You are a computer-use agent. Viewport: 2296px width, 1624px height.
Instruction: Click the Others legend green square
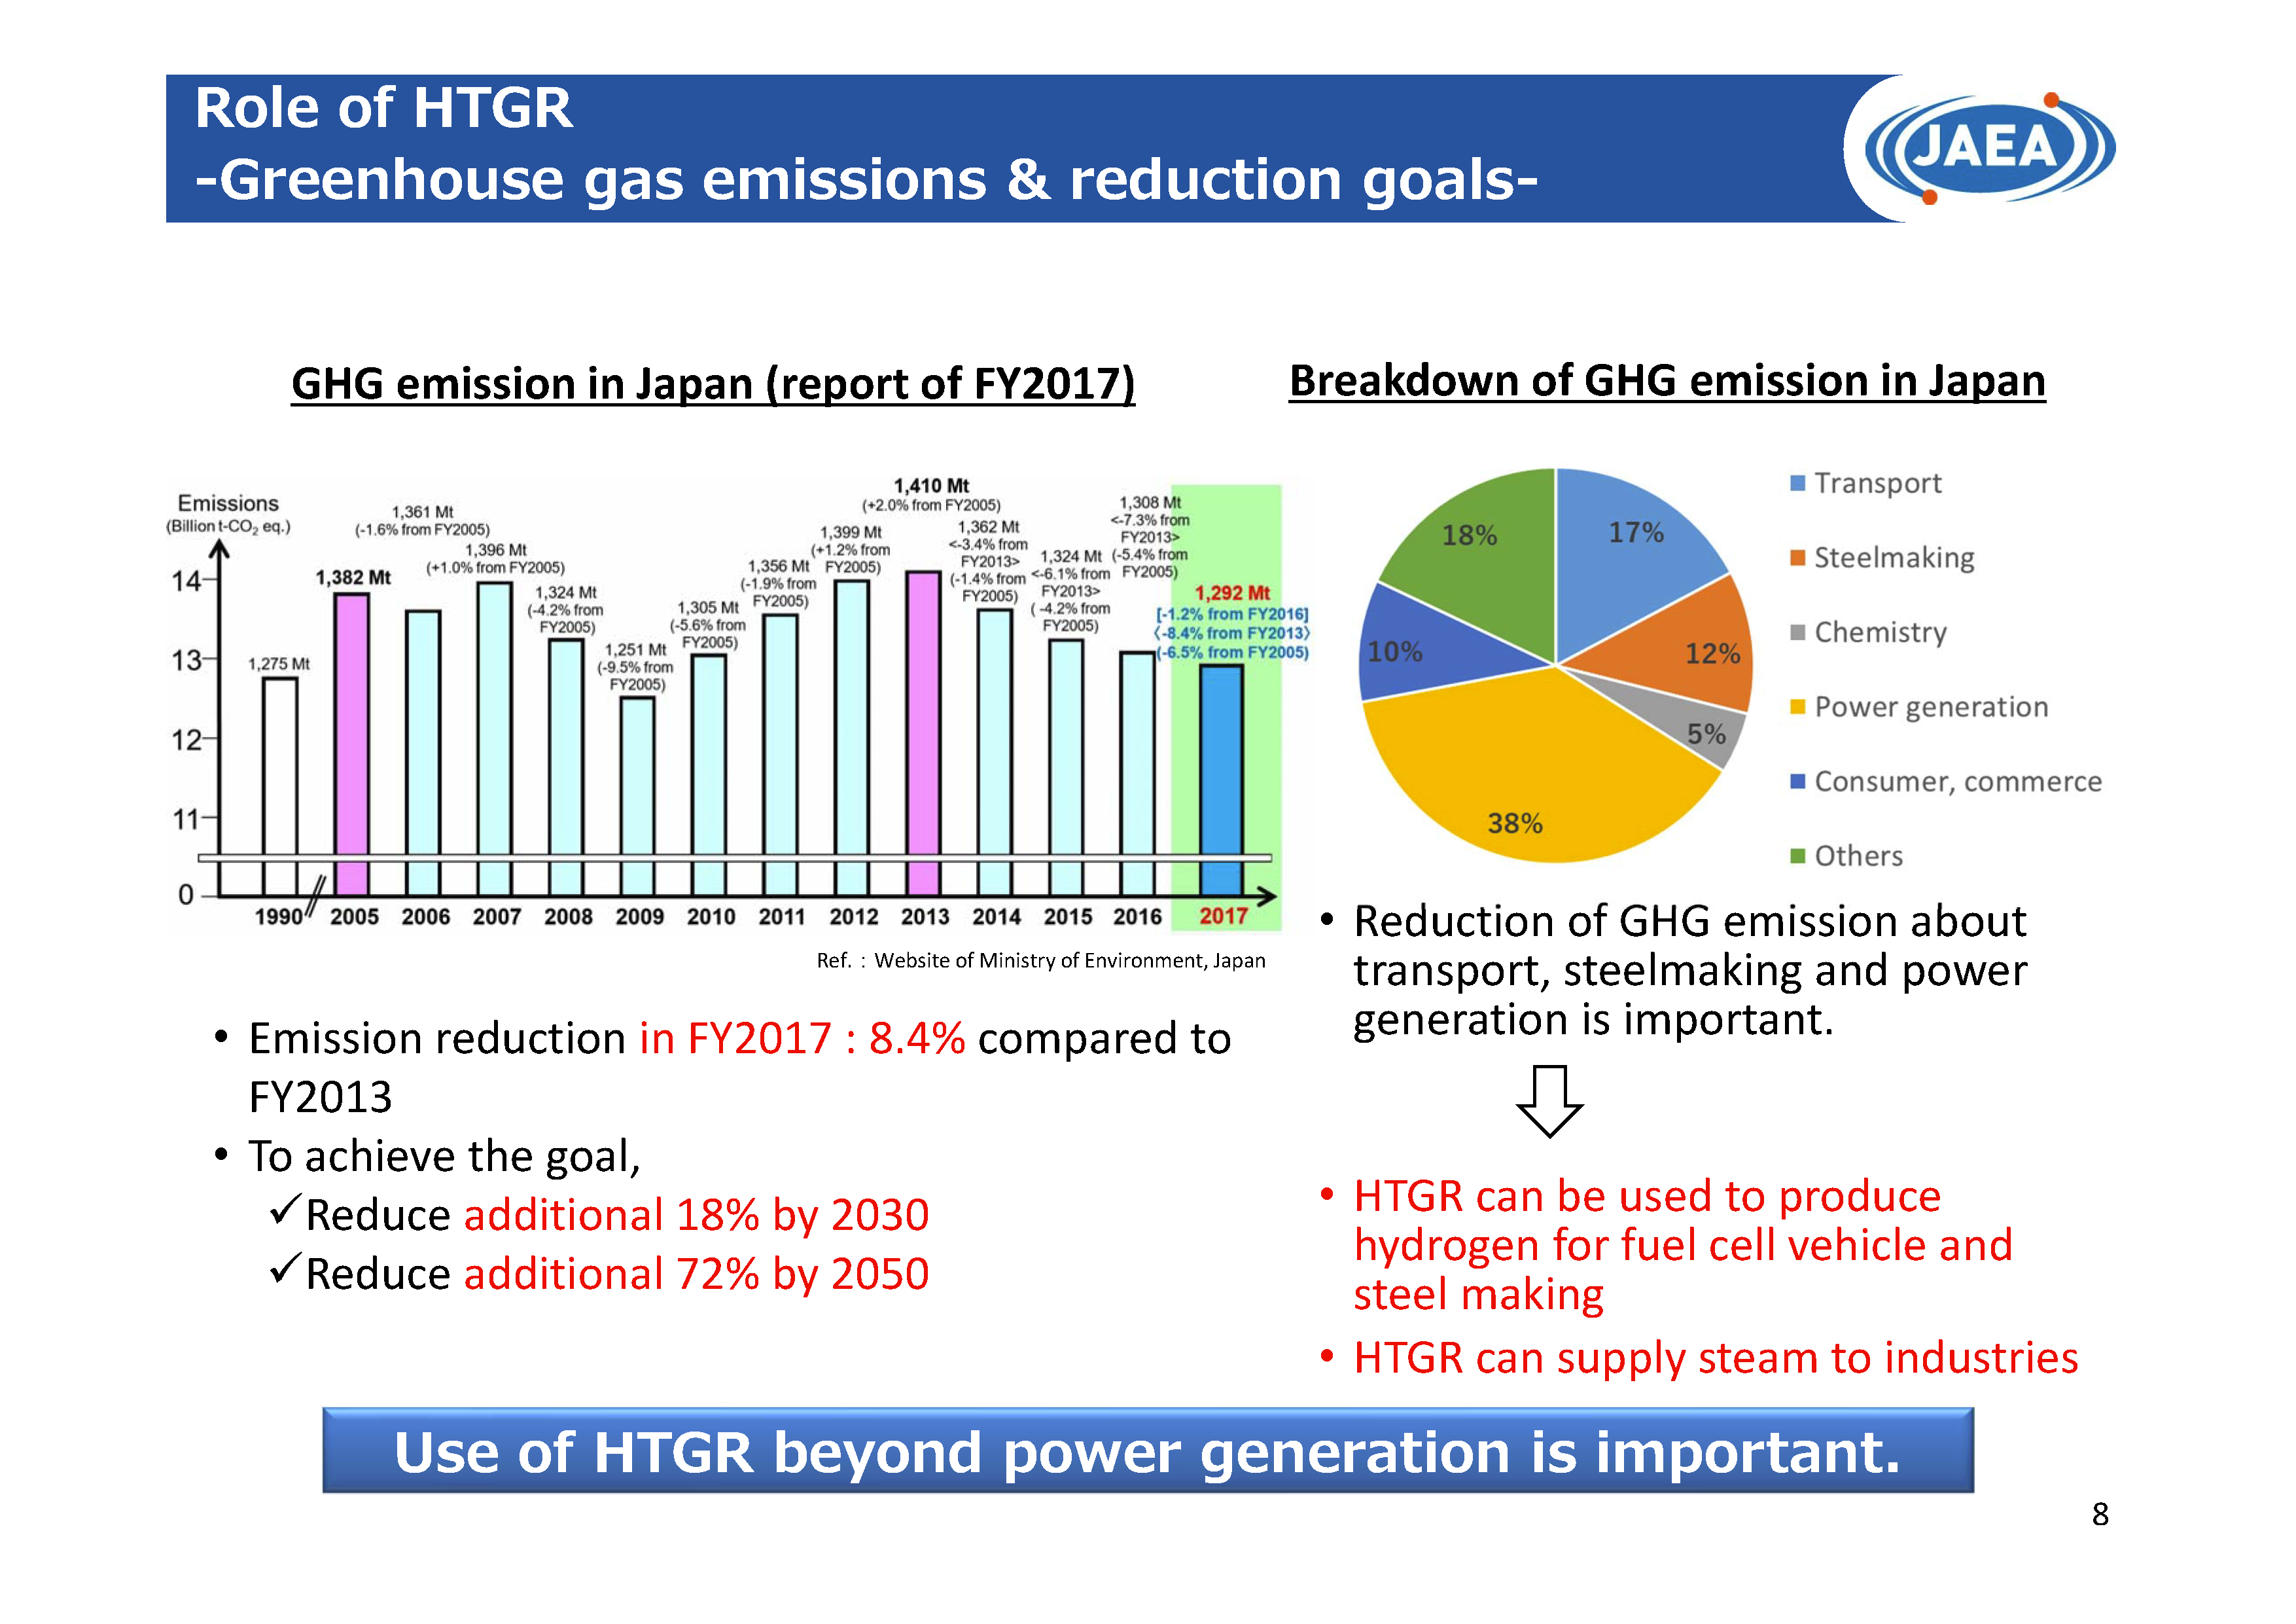click(1797, 857)
